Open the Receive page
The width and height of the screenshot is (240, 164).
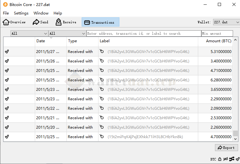tap(66, 22)
